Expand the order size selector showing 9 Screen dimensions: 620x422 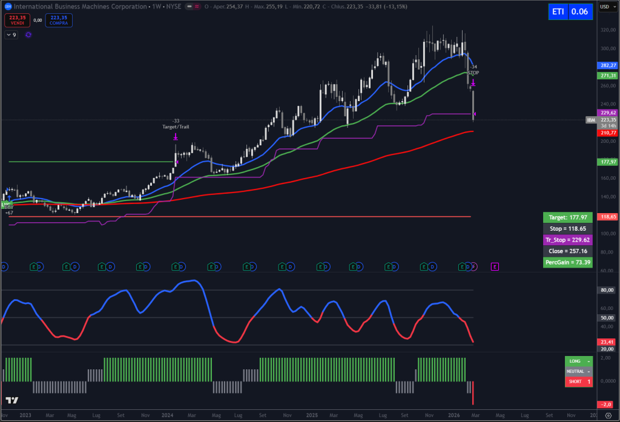tap(10, 35)
